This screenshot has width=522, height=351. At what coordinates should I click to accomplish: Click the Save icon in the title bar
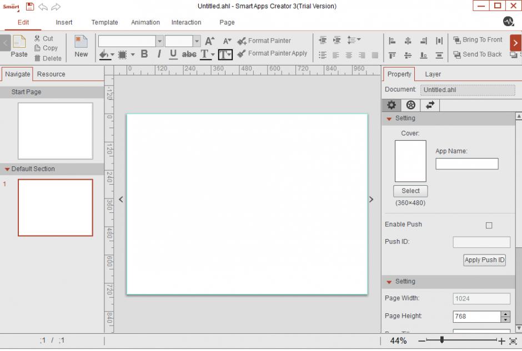pyautogui.click(x=30, y=7)
